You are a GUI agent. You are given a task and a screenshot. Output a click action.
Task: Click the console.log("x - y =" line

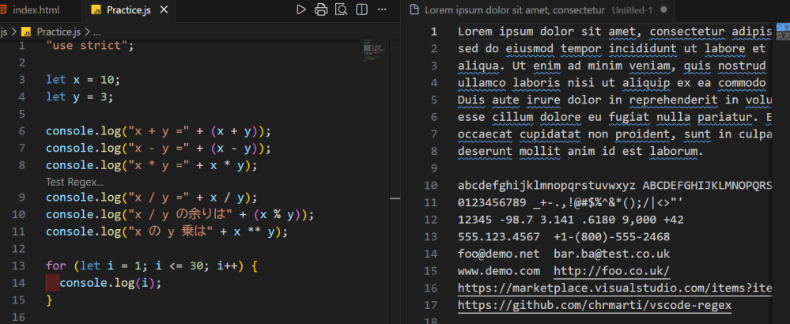[x=159, y=149]
